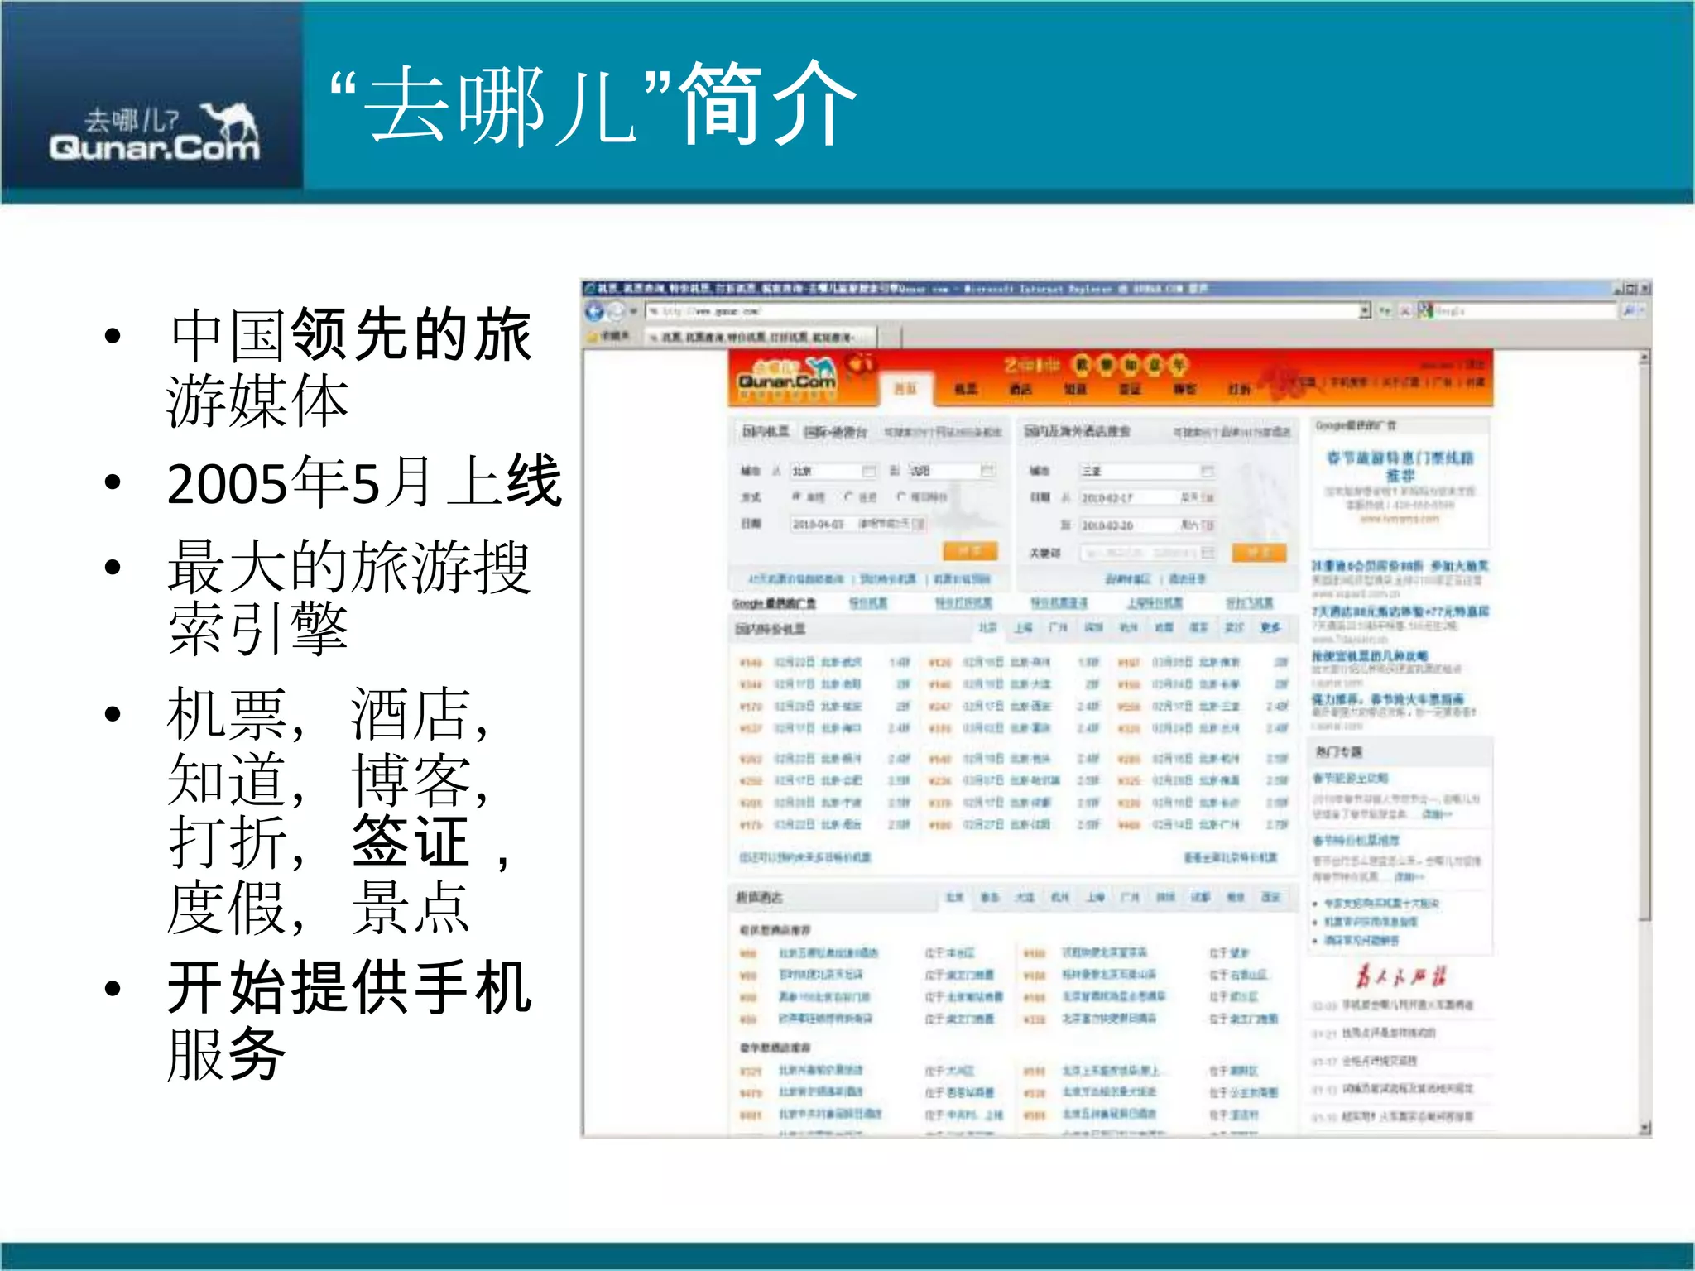This screenshot has height=1271, width=1695.
Task: Click the hotel keyword input field
Action: 1147,552
